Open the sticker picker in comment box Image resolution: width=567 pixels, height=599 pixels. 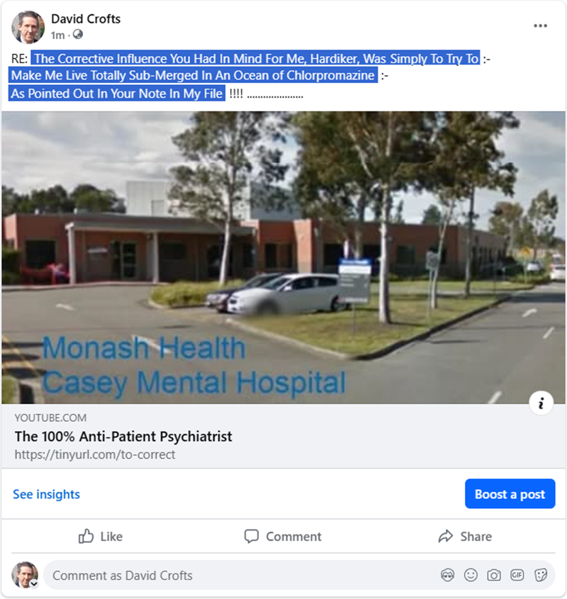click(x=541, y=575)
